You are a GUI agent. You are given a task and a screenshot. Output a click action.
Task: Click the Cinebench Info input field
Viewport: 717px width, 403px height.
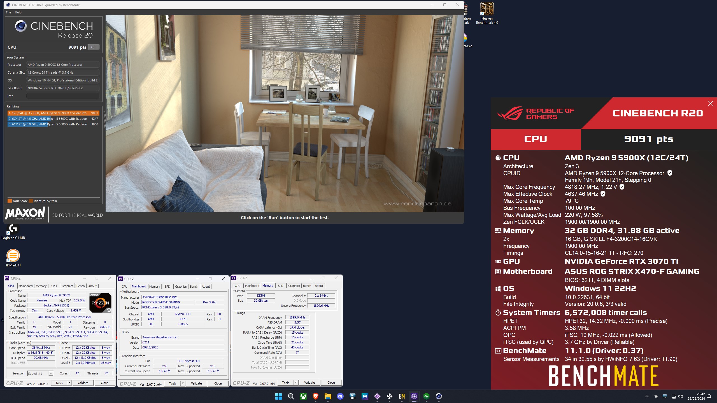(63, 96)
